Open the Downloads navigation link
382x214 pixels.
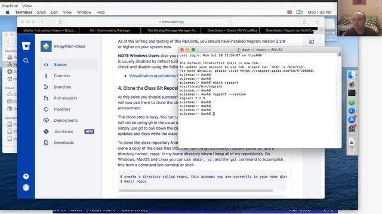[x=64, y=143]
